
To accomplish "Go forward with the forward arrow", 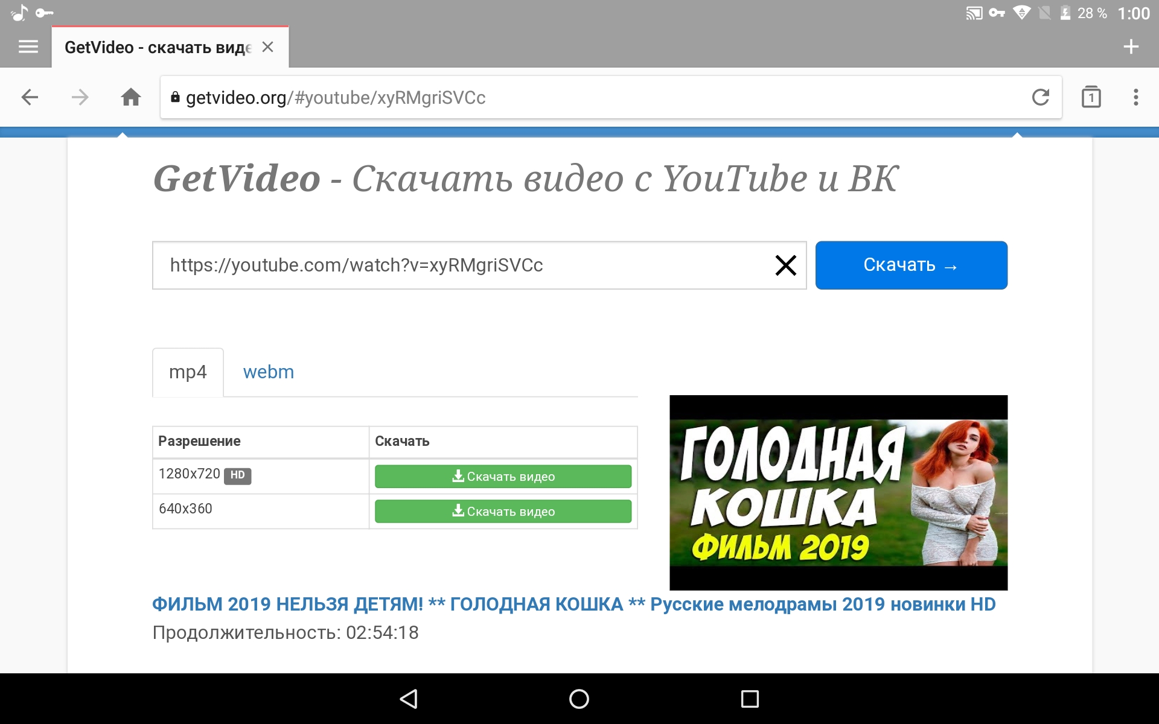I will pyautogui.click(x=80, y=97).
